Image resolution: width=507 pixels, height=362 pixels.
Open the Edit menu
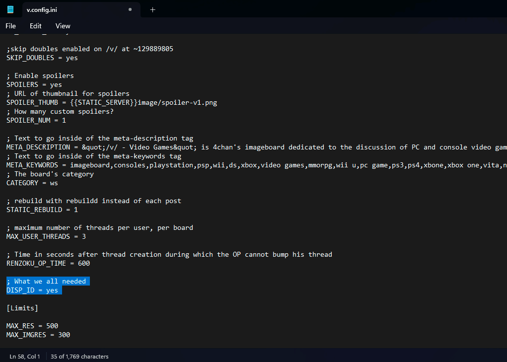[36, 26]
